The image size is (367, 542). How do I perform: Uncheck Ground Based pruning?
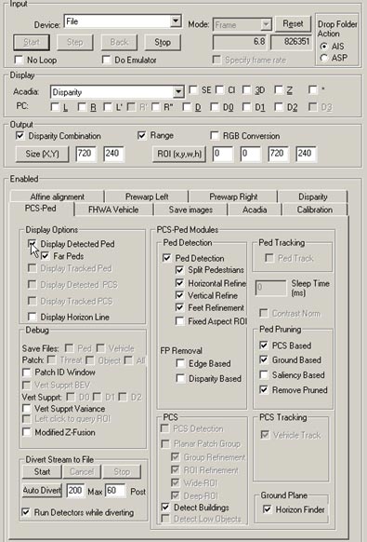point(264,359)
